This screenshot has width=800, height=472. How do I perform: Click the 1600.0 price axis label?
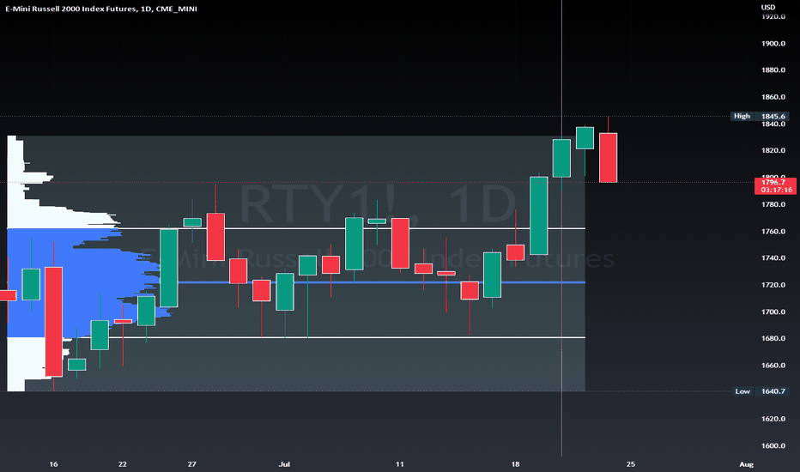click(x=773, y=446)
